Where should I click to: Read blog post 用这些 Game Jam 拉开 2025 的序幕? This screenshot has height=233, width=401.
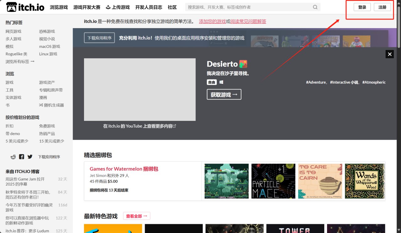tap(25, 182)
